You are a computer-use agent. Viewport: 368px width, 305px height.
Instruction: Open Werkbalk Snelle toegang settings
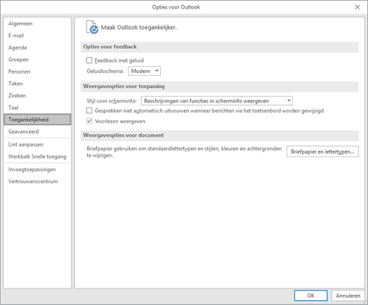coord(38,156)
